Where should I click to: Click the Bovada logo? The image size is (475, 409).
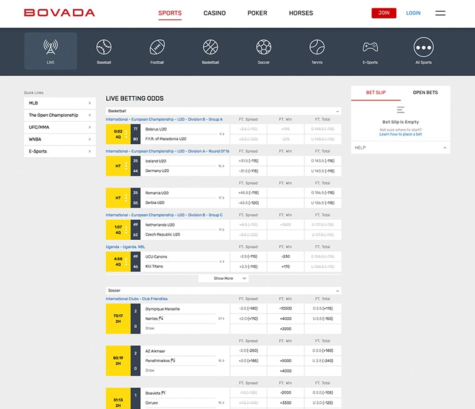pos(59,12)
